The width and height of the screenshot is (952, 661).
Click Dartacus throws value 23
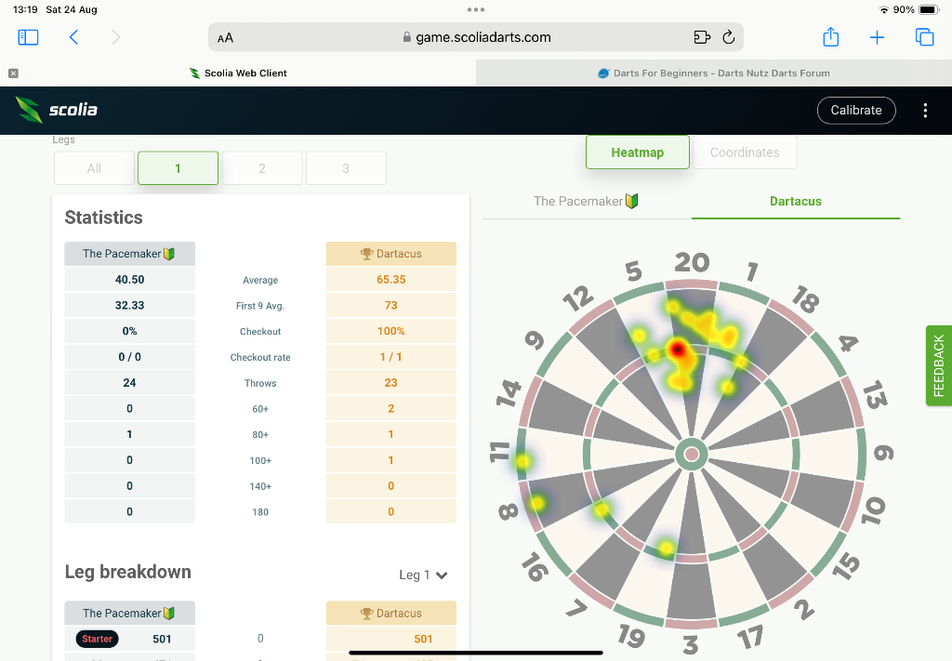coord(391,382)
